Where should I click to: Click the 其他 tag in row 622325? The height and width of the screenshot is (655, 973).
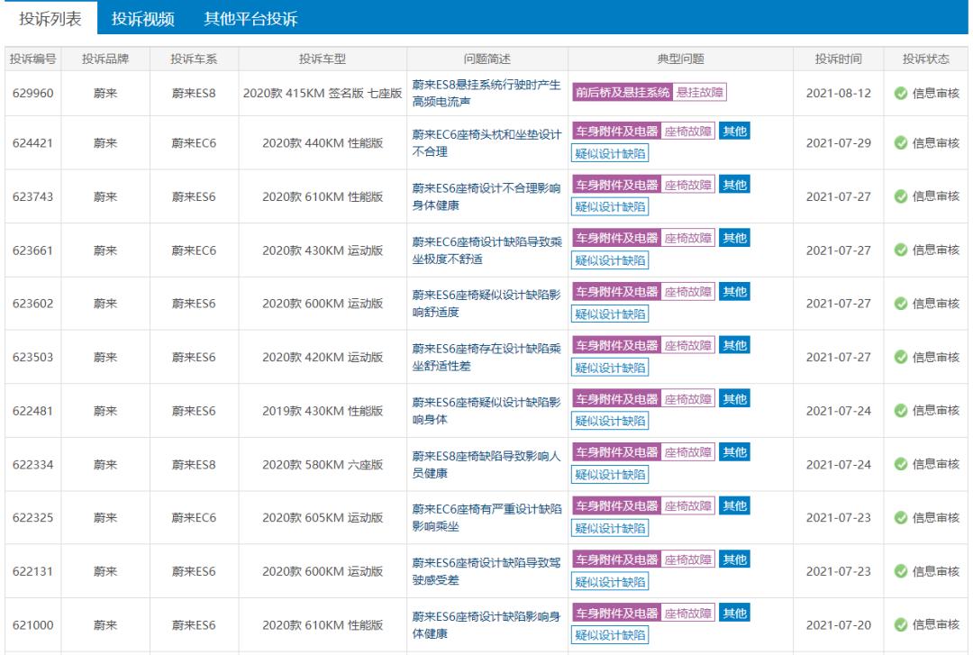click(x=735, y=506)
